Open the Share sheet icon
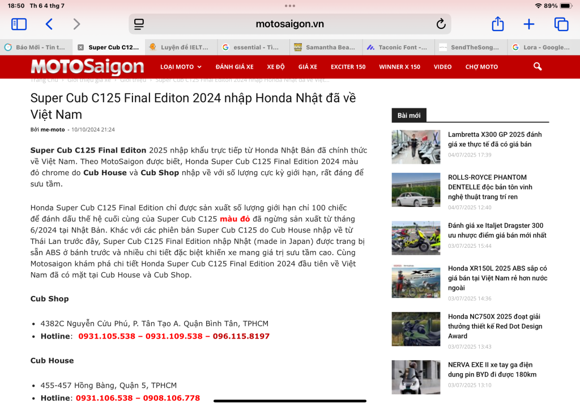The width and height of the screenshot is (580, 406). point(498,24)
